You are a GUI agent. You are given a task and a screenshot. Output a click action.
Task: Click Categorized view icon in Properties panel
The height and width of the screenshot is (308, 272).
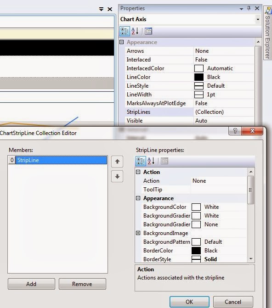[125, 31]
